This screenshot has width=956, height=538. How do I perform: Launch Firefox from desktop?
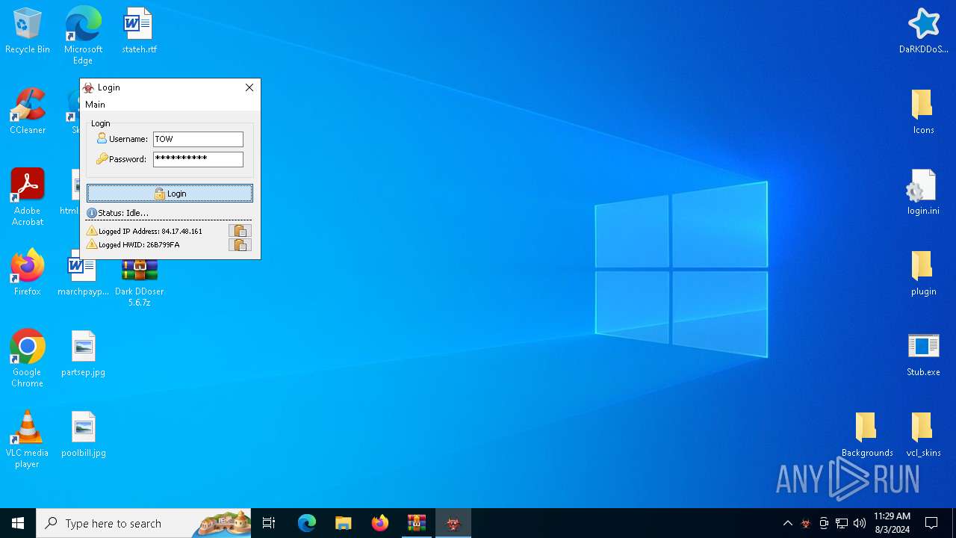point(28,273)
